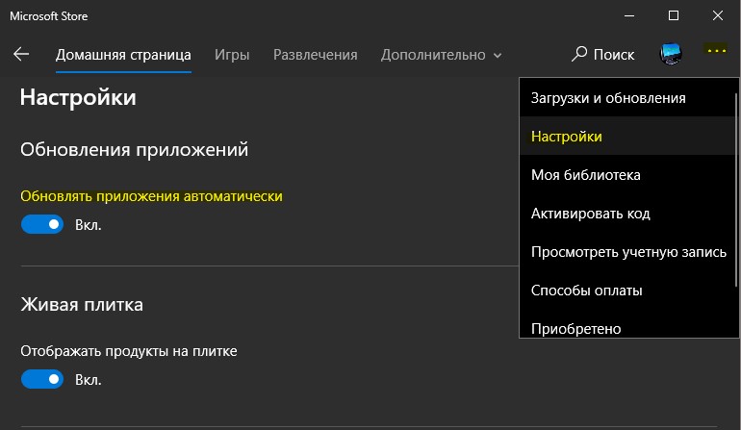
Task: Open Моя библиотека menu entry
Action: click(x=627, y=175)
